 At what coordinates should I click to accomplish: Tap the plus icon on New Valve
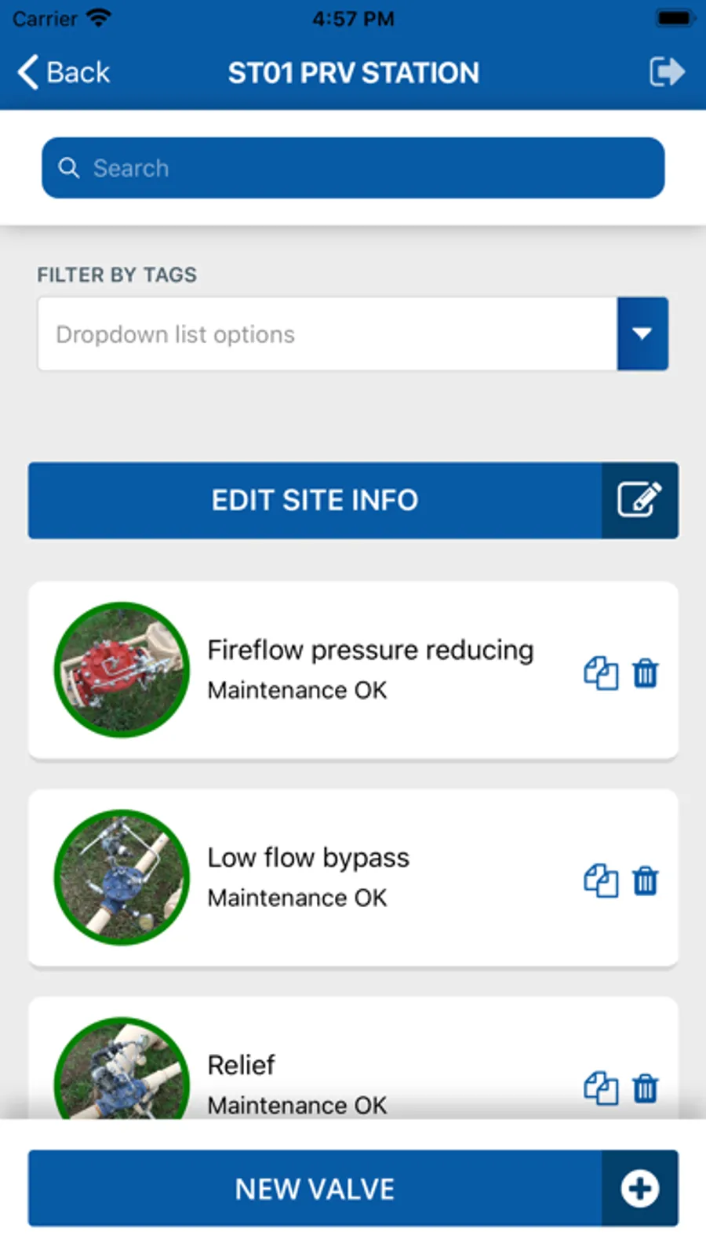(639, 1188)
